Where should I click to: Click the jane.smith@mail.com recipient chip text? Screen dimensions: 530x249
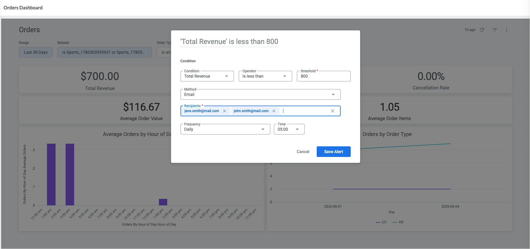(x=202, y=111)
